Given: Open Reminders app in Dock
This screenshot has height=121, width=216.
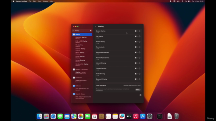Looking at the screenshot, I should pos(108,116).
